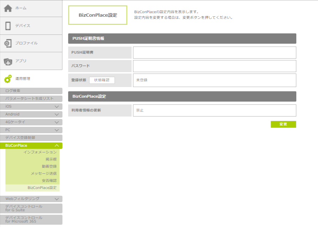Open パラメータシート生成リスト menu item
This screenshot has height=227, width=318.
pyautogui.click(x=31, y=99)
